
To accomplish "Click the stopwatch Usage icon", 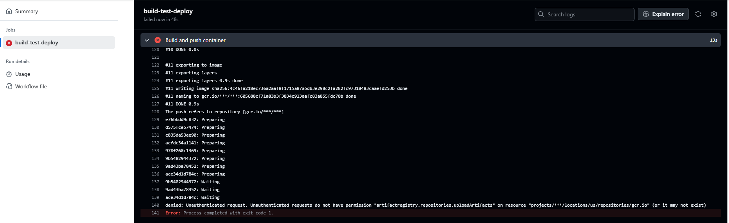I will pos(9,74).
